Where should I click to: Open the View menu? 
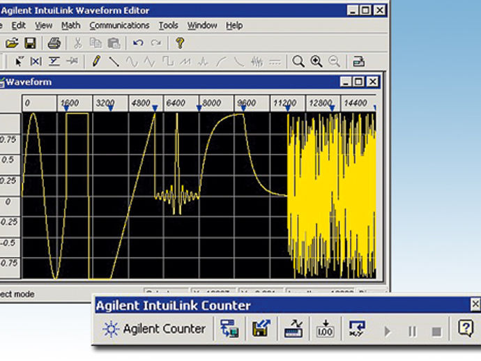[43, 26]
